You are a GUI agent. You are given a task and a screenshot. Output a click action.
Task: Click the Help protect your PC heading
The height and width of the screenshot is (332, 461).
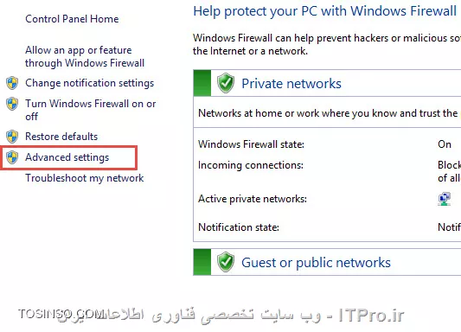click(x=324, y=11)
